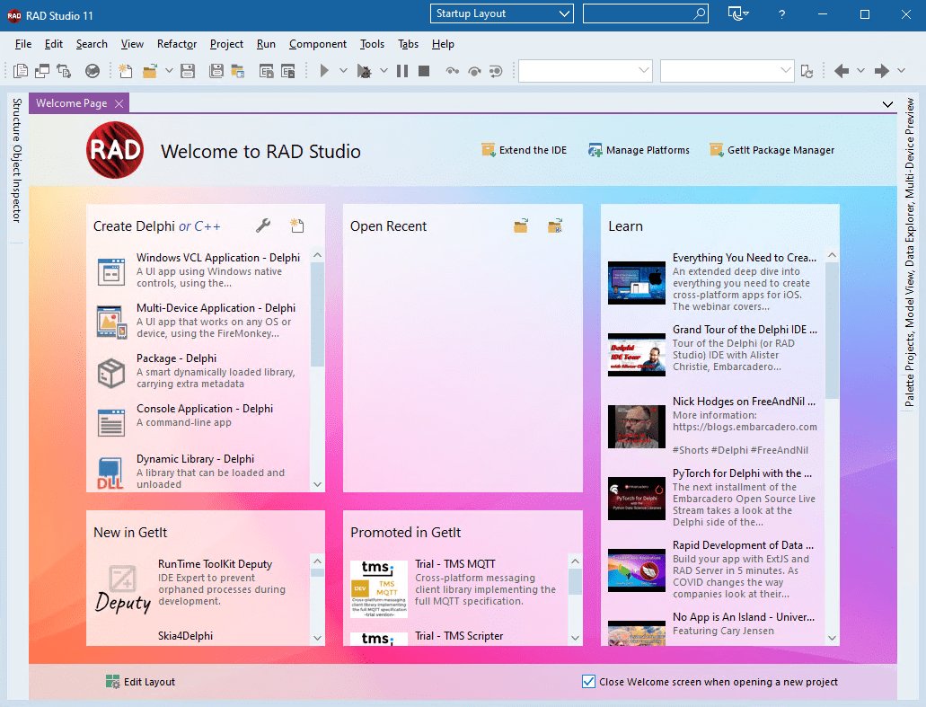Image resolution: width=926 pixels, height=707 pixels.
Task: Expand the debug run dropdown arrow
Action: click(x=384, y=71)
